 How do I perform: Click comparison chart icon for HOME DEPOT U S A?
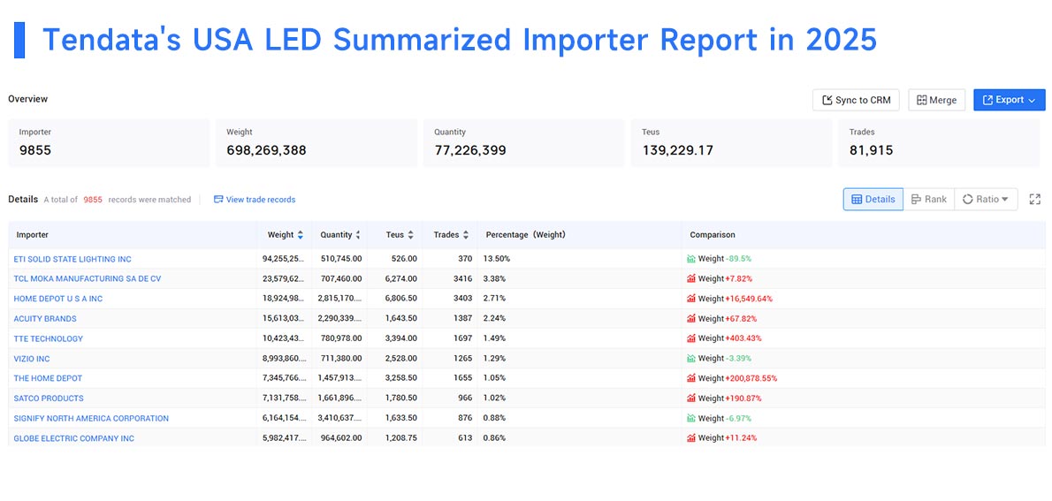[x=691, y=299]
